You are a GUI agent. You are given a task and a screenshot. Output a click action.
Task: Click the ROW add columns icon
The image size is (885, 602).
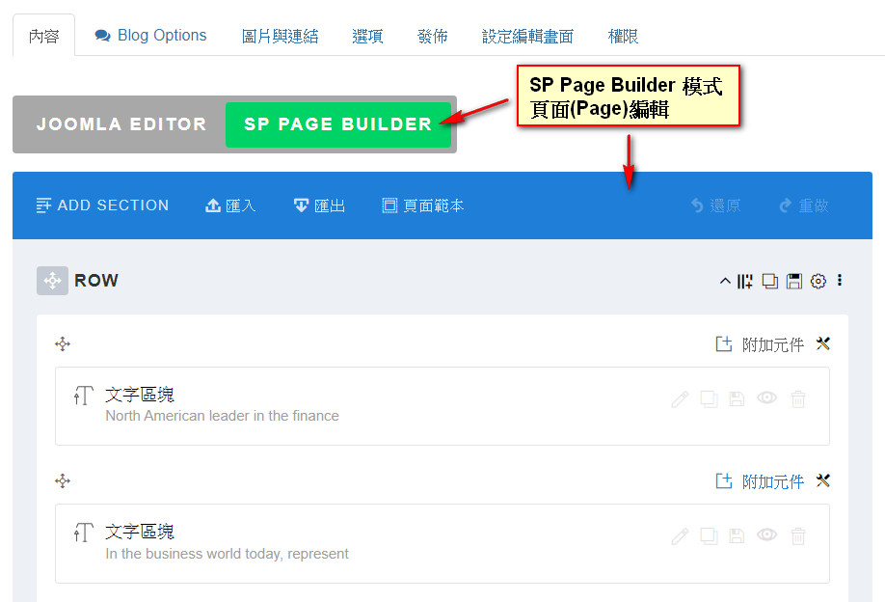point(745,281)
